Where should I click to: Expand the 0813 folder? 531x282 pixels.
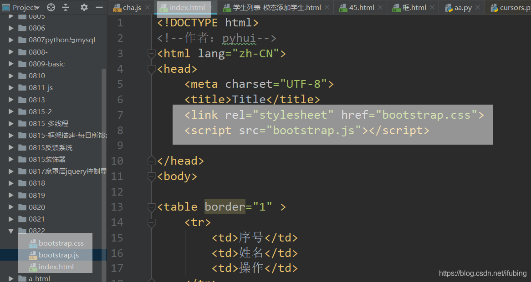[11, 100]
